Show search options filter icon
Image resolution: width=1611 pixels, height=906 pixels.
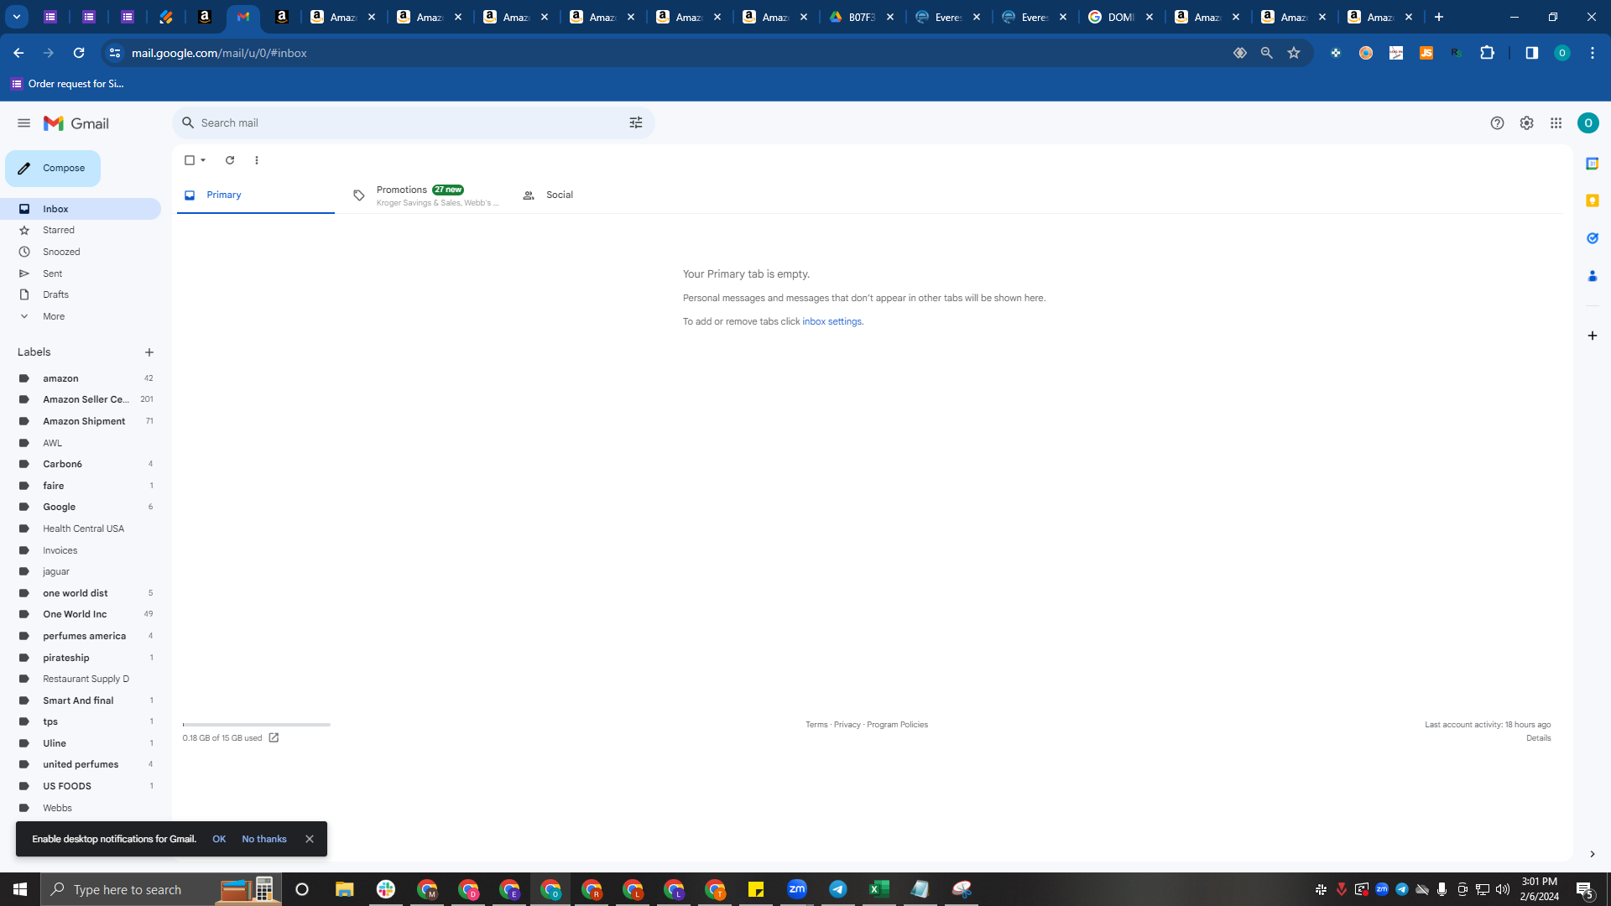(x=636, y=123)
